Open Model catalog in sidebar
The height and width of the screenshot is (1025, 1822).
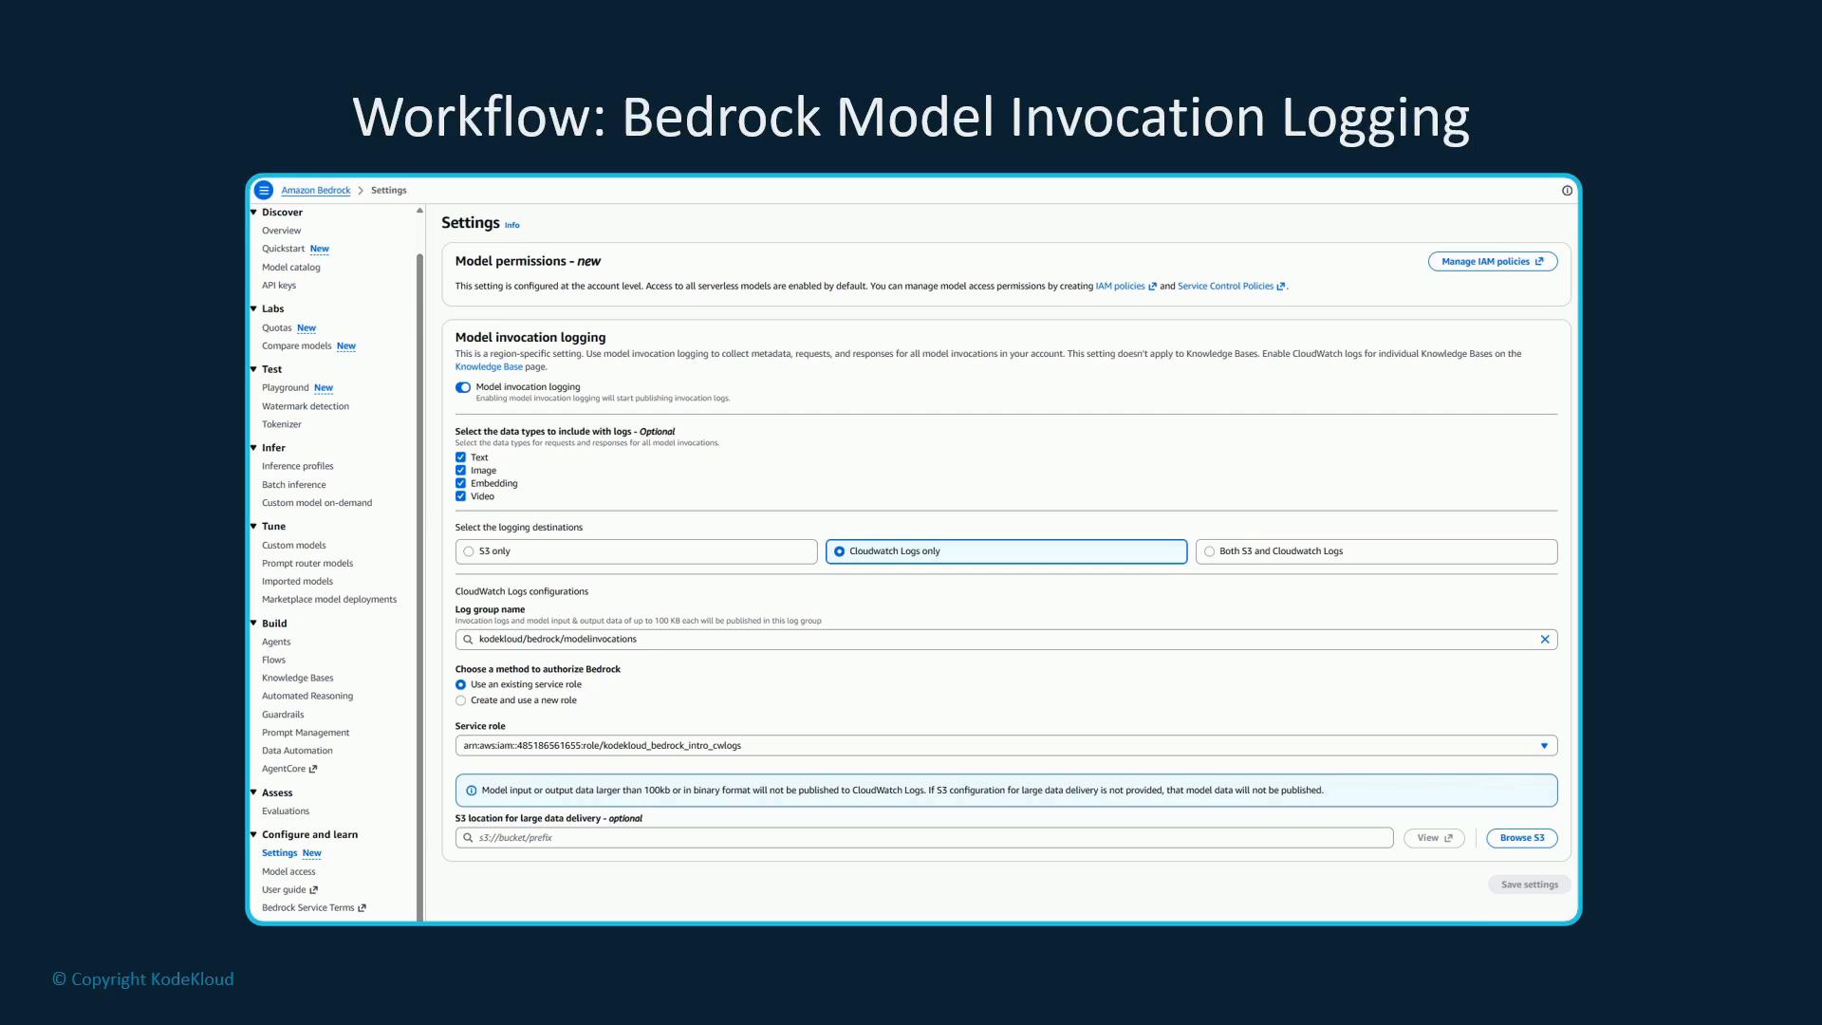pos(291,268)
